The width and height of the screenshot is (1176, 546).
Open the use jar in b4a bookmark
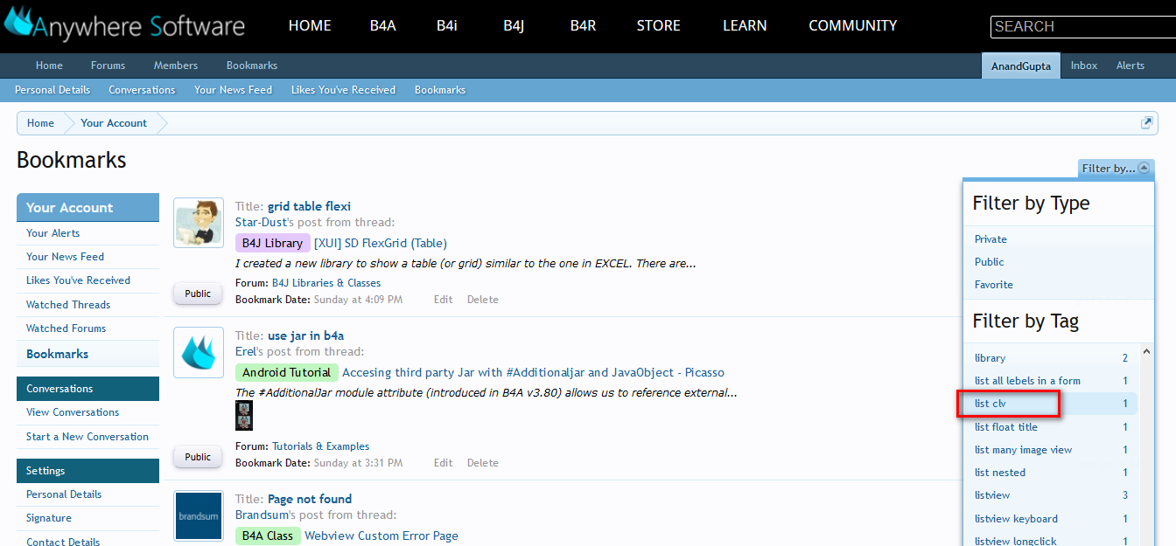[x=305, y=335]
